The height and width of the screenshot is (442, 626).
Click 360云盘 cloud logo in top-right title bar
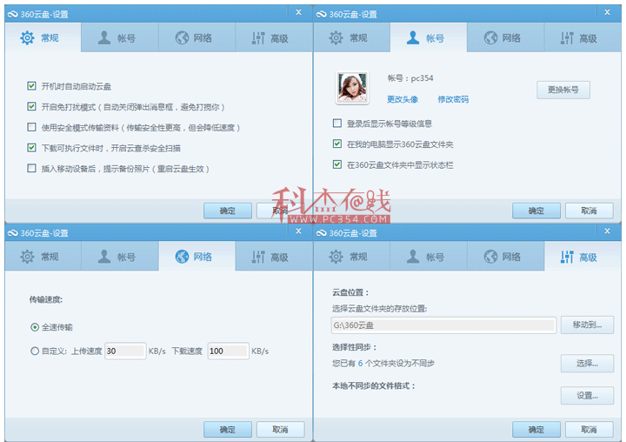322,15
